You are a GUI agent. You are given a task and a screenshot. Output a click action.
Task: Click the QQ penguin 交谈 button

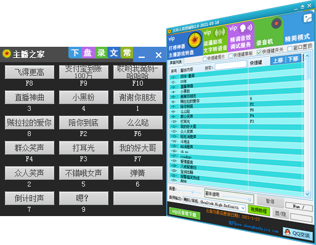pos(298,233)
